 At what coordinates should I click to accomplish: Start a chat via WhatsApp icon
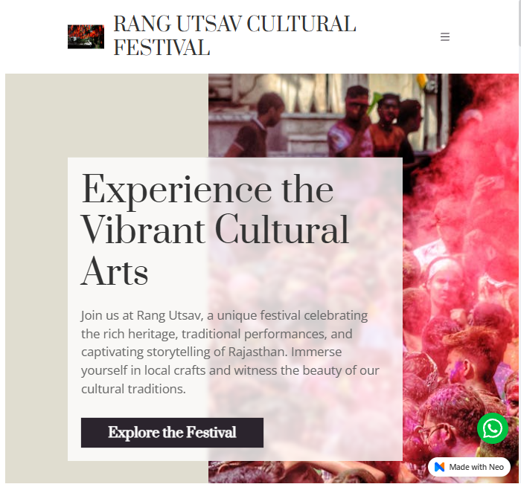[x=493, y=428]
